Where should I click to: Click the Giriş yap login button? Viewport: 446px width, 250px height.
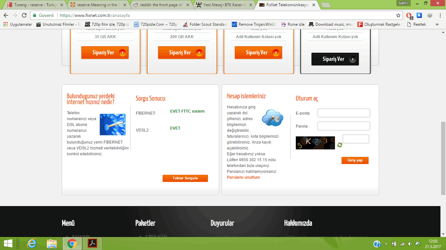click(355, 160)
